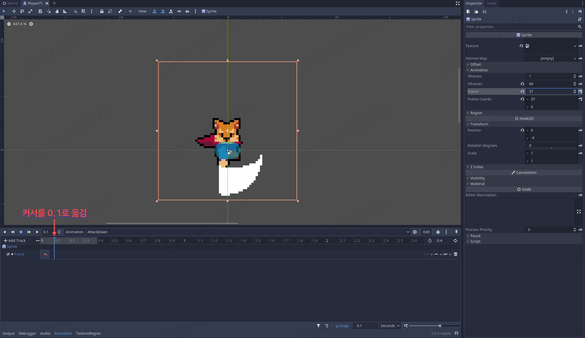Play AttackDown animation forward
Viewport: 585px width, 338px height.
(37, 232)
